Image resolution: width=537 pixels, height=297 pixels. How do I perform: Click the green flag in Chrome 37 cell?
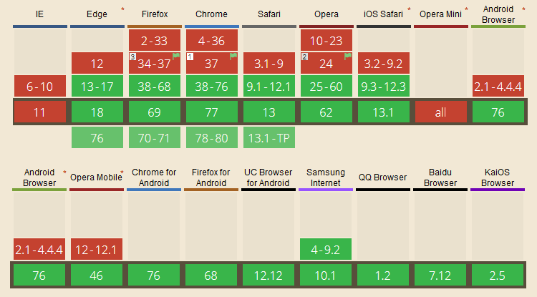tap(233, 55)
